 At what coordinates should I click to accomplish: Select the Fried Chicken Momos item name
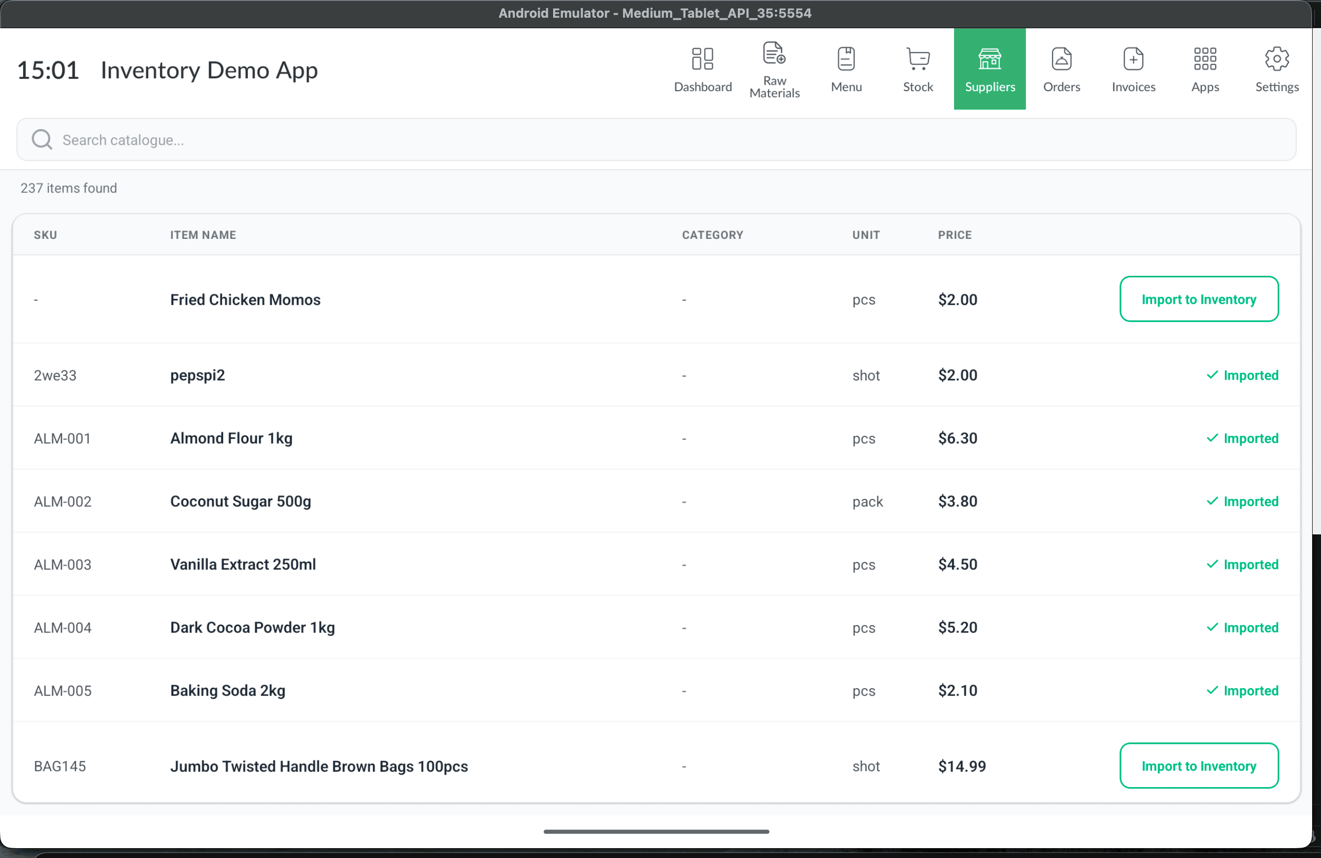(x=245, y=299)
